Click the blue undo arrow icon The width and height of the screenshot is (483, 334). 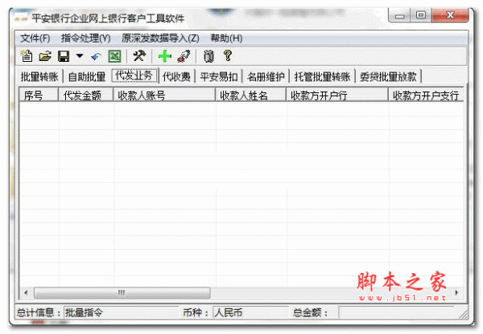coord(96,56)
